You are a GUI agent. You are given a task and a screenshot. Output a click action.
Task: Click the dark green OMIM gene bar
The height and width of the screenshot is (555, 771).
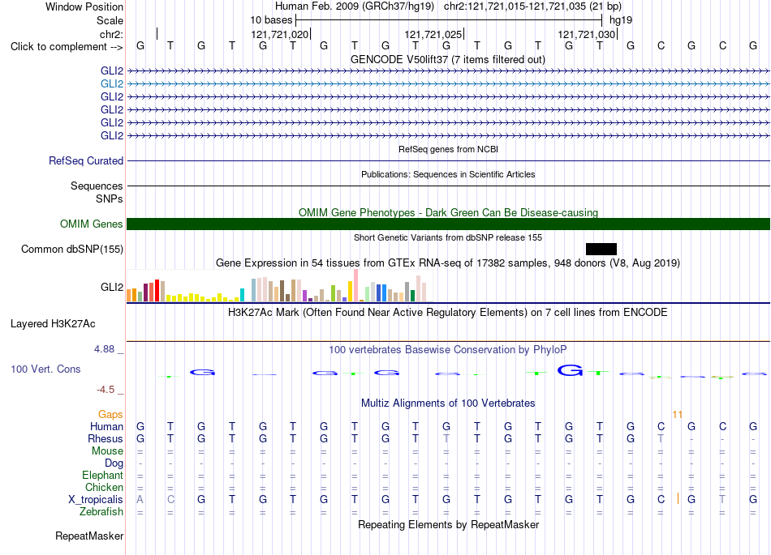click(x=448, y=224)
